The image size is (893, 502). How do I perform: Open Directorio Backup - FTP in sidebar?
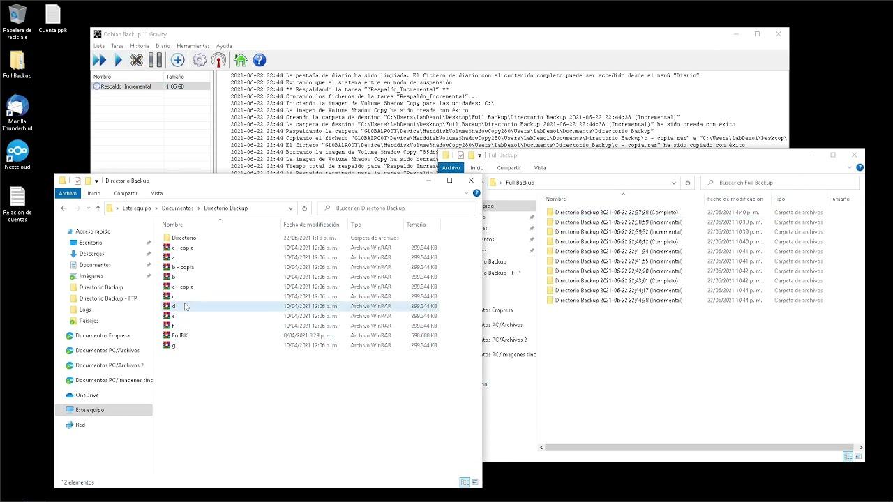pos(107,298)
